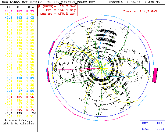Click the magenta tower at left edge
Image resolution: width=165 pixels, height=132 pixels.
pyautogui.click(x=48, y=75)
